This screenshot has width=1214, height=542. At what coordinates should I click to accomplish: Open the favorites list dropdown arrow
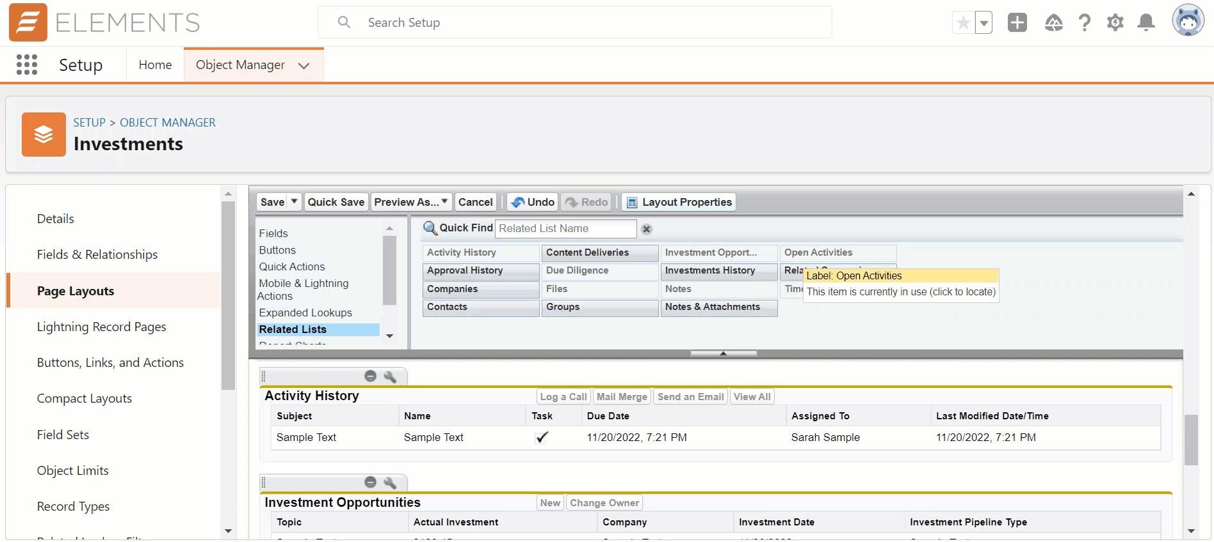pos(983,23)
